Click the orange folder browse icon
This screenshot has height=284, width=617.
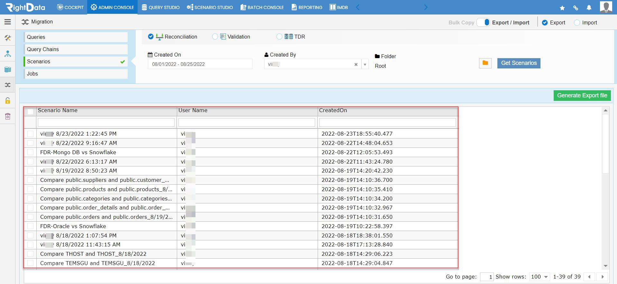[485, 63]
